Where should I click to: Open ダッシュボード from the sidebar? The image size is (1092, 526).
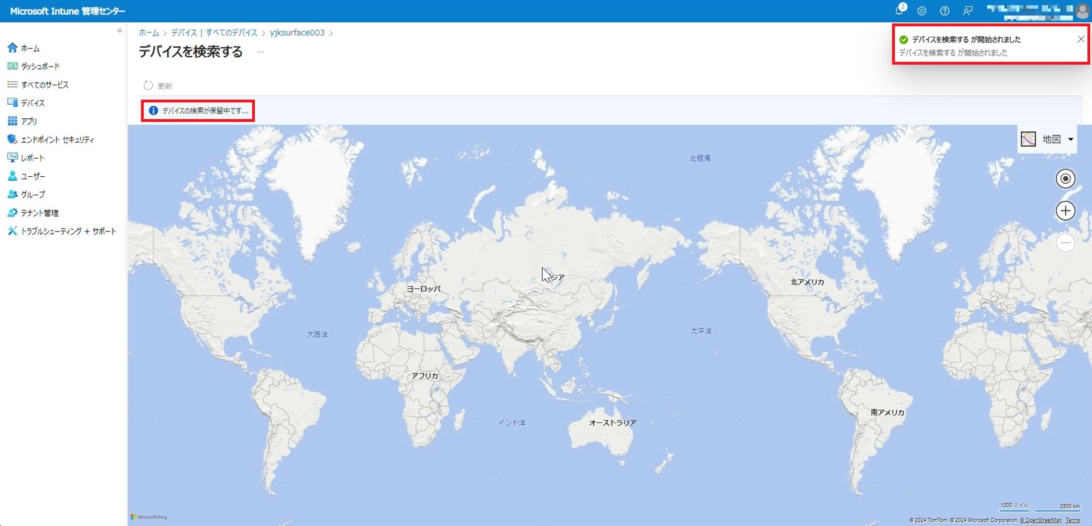(40, 67)
